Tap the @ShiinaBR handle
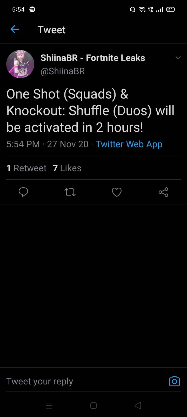Screen dimensions: 187x417 pyautogui.click(x=63, y=71)
